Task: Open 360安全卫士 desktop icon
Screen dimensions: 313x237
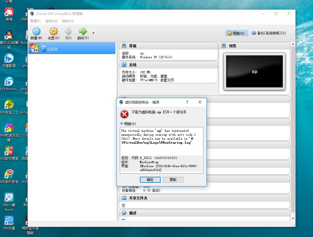Action: (9, 107)
